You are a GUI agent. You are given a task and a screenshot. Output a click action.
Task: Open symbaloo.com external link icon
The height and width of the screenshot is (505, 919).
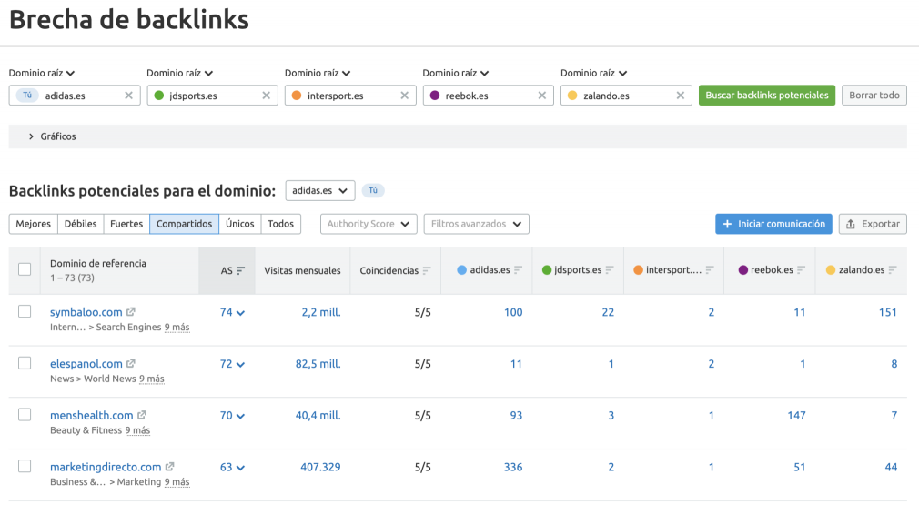pos(131,312)
